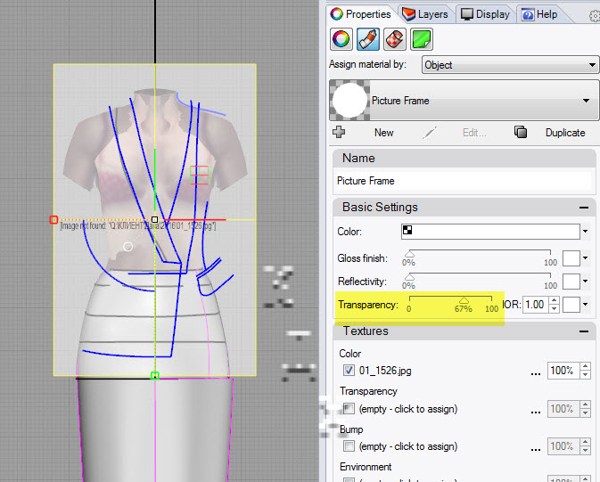Click the Duplicate material icon

pyautogui.click(x=521, y=132)
